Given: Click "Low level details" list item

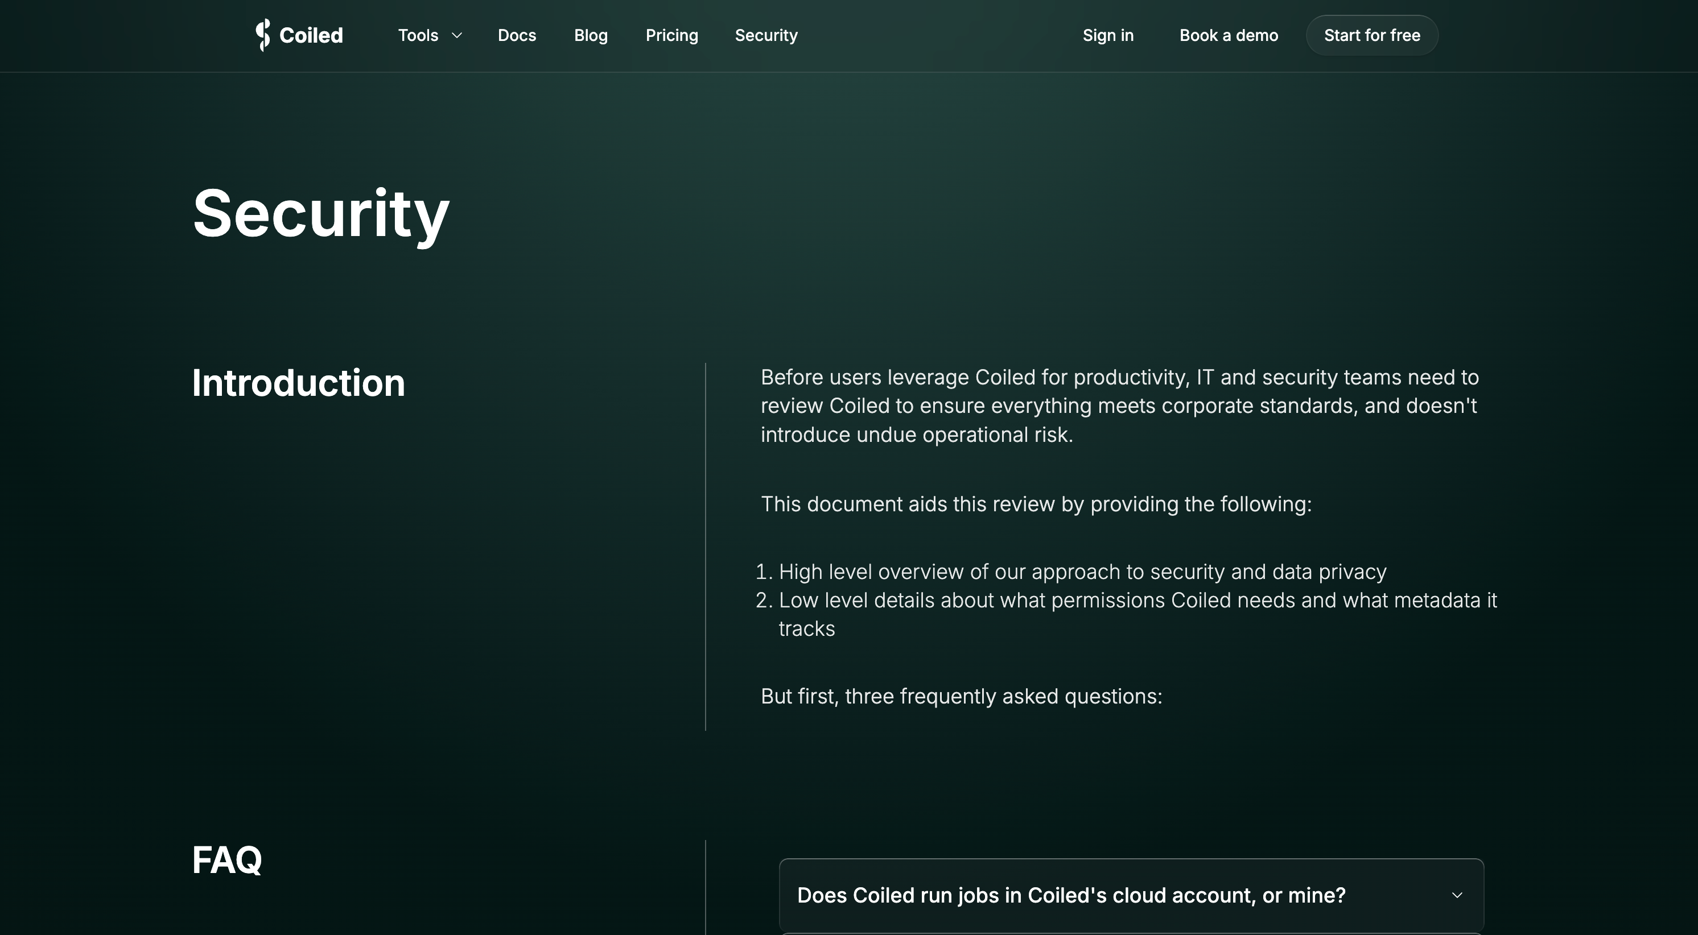Looking at the screenshot, I should pyautogui.click(x=1138, y=614).
